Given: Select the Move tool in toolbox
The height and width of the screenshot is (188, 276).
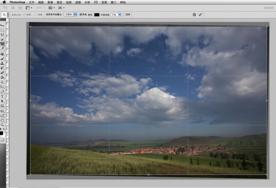Looking at the screenshot, I should 2,26.
